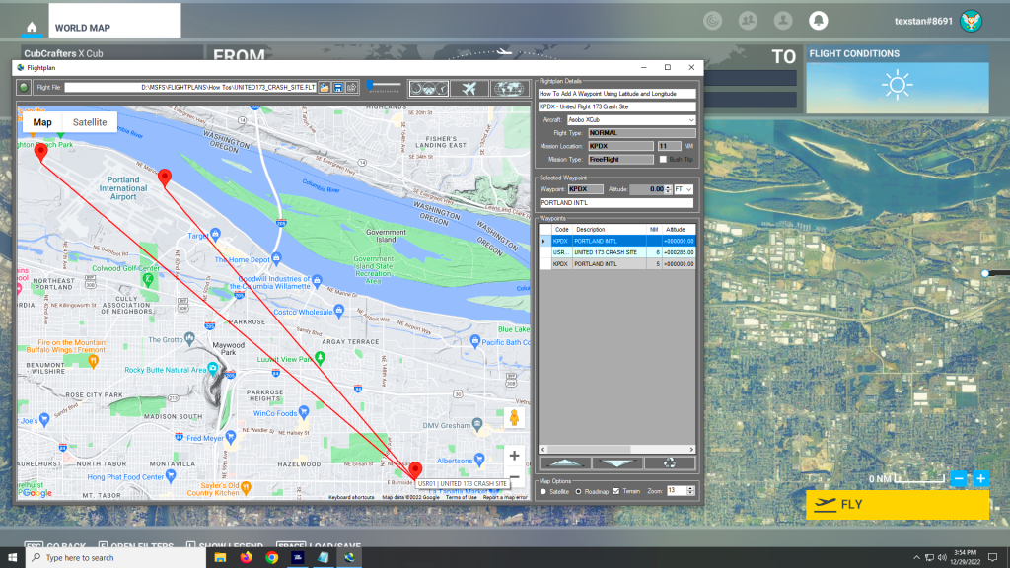The image size is (1010, 568).
Task: Click the waypoints list horizontal scrollbar
Action: coord(617,450)
